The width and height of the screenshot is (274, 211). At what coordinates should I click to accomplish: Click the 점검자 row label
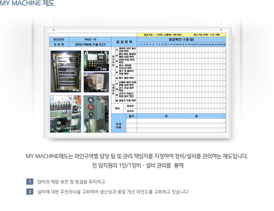click(130, 106)
